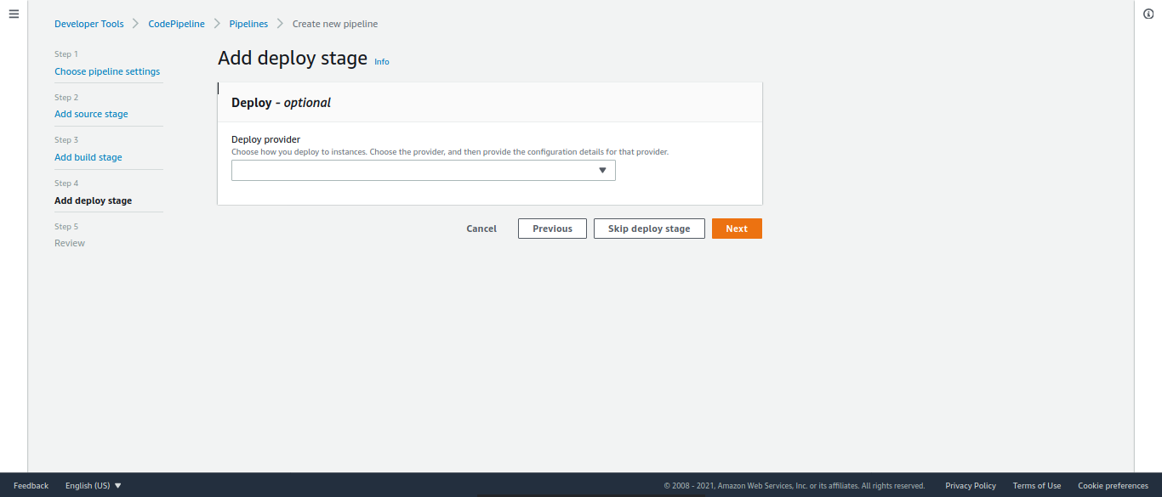Click the Skip deploy stage button
Viewport: 1162px width, 497px height.
[649, 229]
